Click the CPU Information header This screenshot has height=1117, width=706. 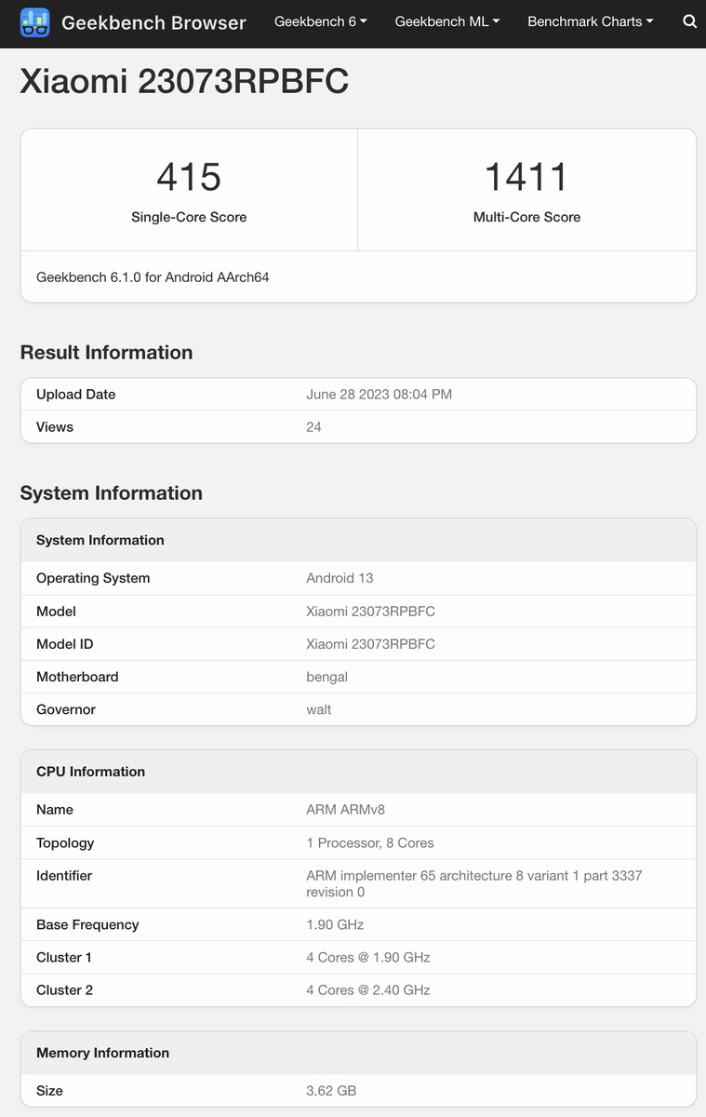pos(358,772)
